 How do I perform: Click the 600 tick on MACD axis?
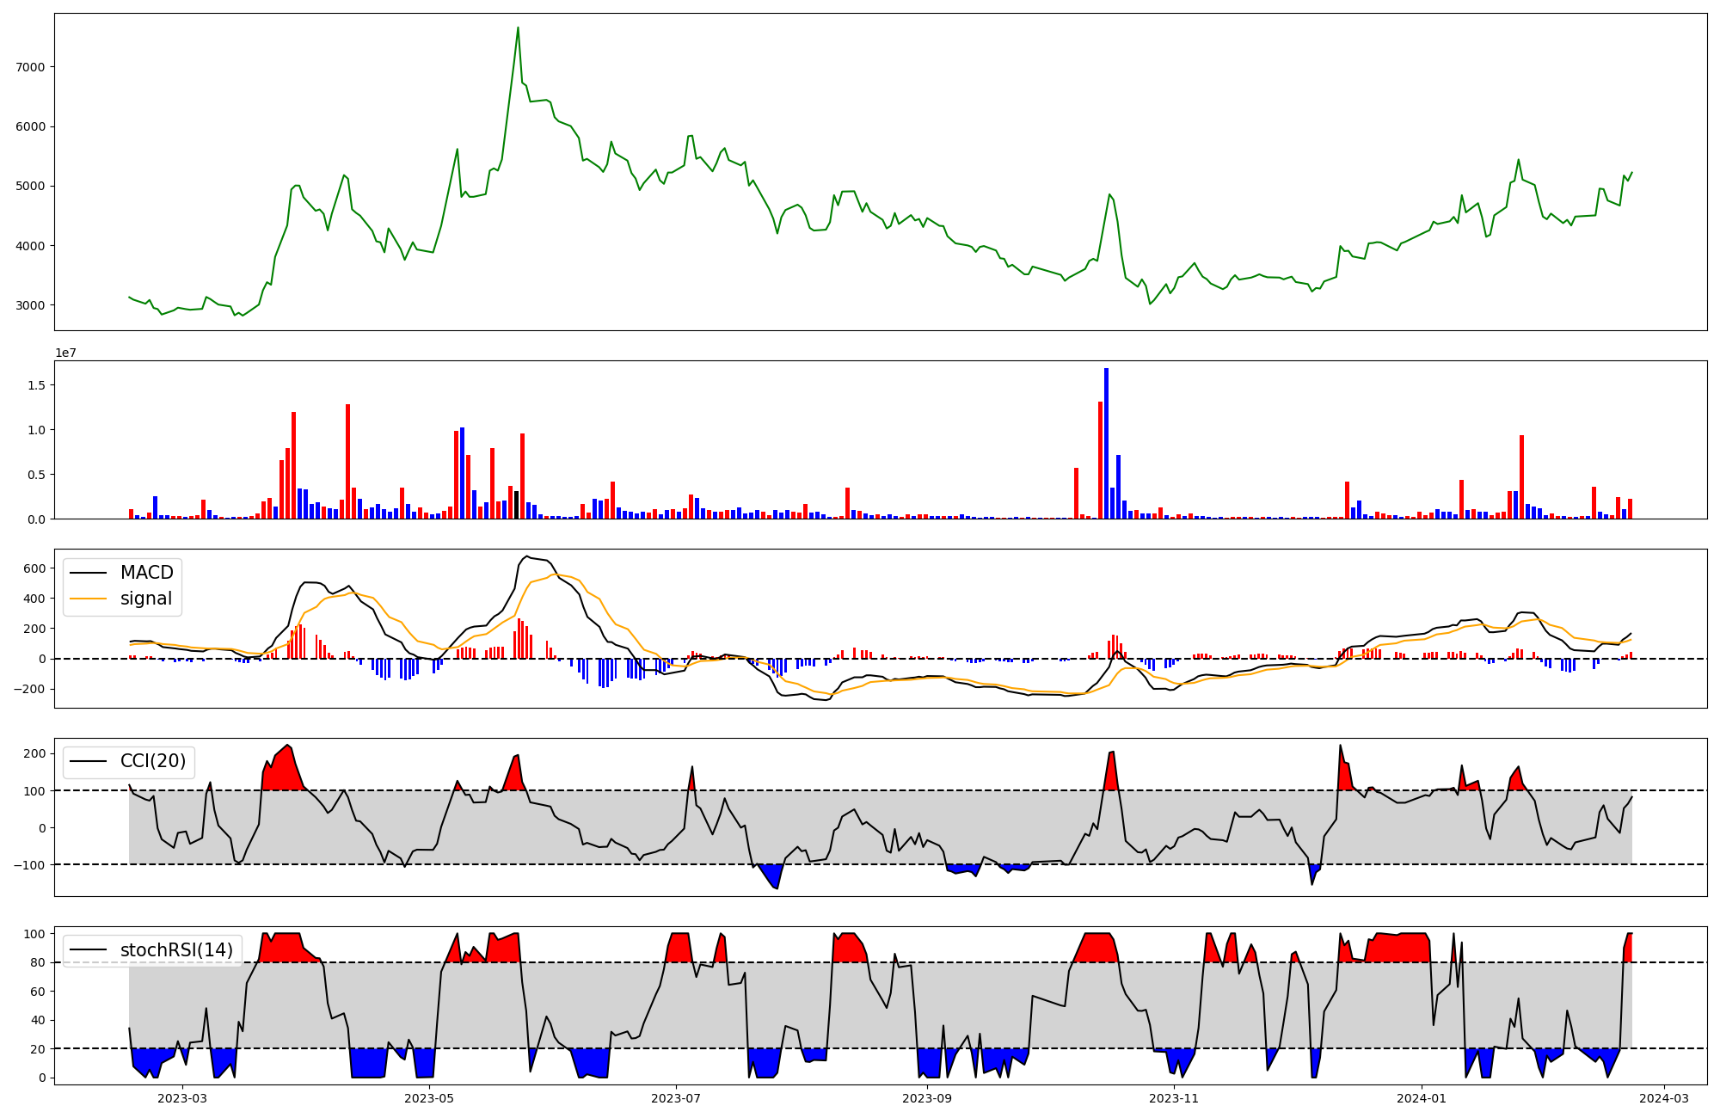click(x=34, y=568)
